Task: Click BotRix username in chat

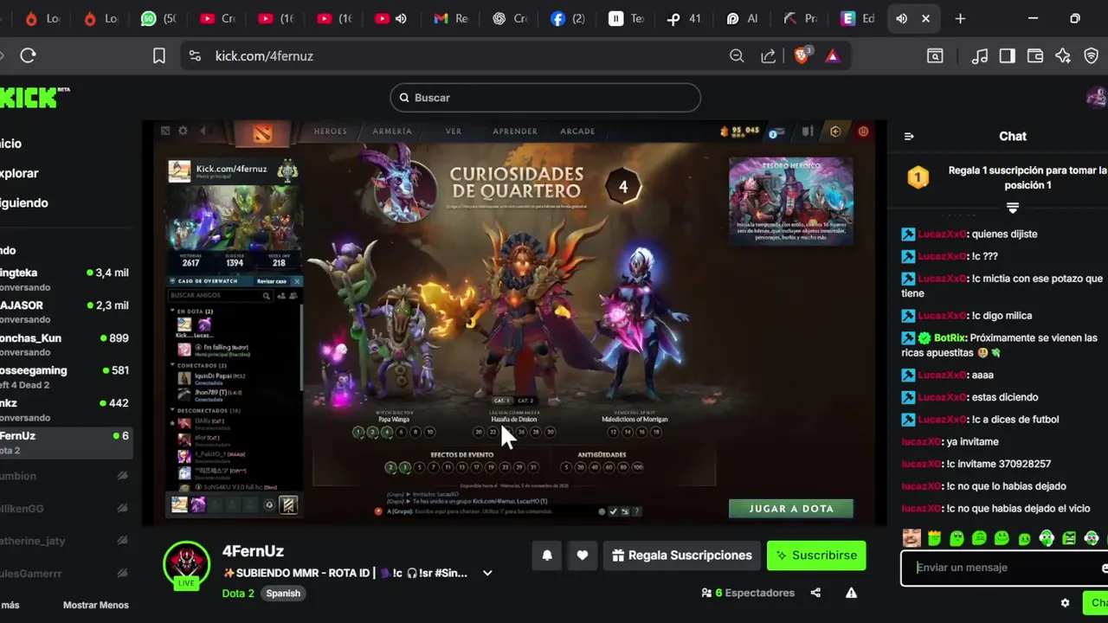Action: (x=950, y=338)
